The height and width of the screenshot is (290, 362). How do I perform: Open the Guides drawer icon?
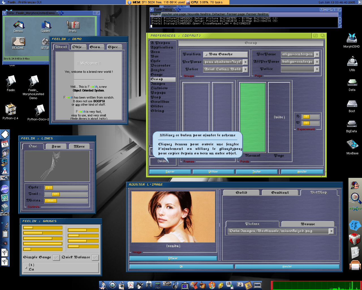46,25
